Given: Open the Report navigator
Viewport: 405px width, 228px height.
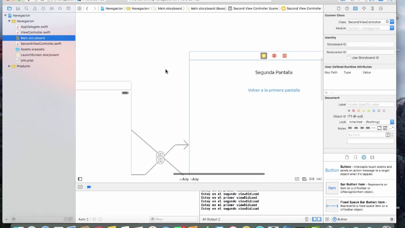Looking at the screenshot, I should (68, 9).
